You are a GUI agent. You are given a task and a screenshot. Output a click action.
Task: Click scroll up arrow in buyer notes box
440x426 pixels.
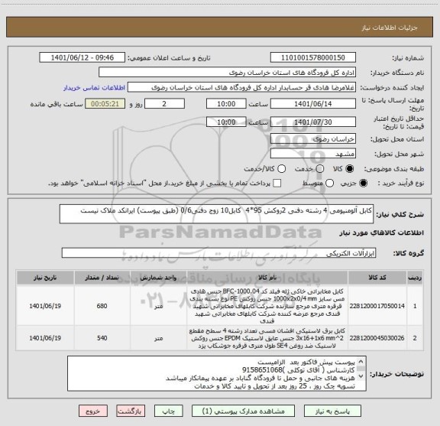click(x=361, y=362)
